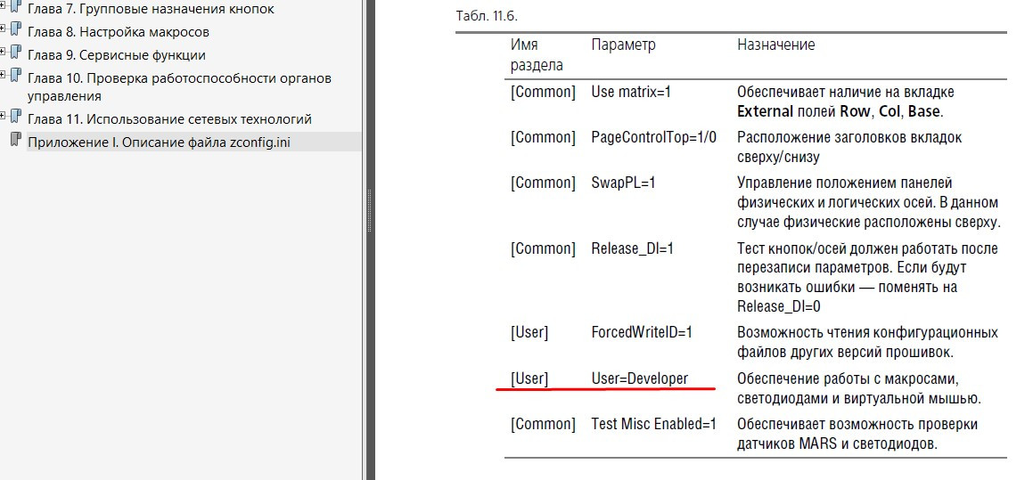
Task: Click [Common] in the Release_DI row
Action: tap(543, 248)
